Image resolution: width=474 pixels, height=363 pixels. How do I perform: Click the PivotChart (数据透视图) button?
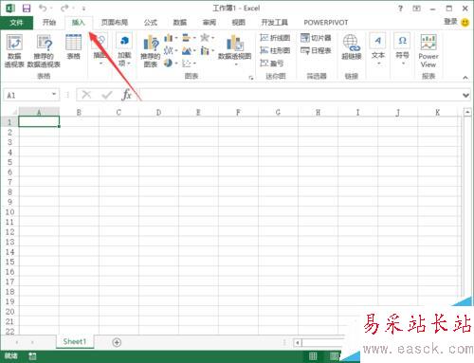tap(234, 50)
